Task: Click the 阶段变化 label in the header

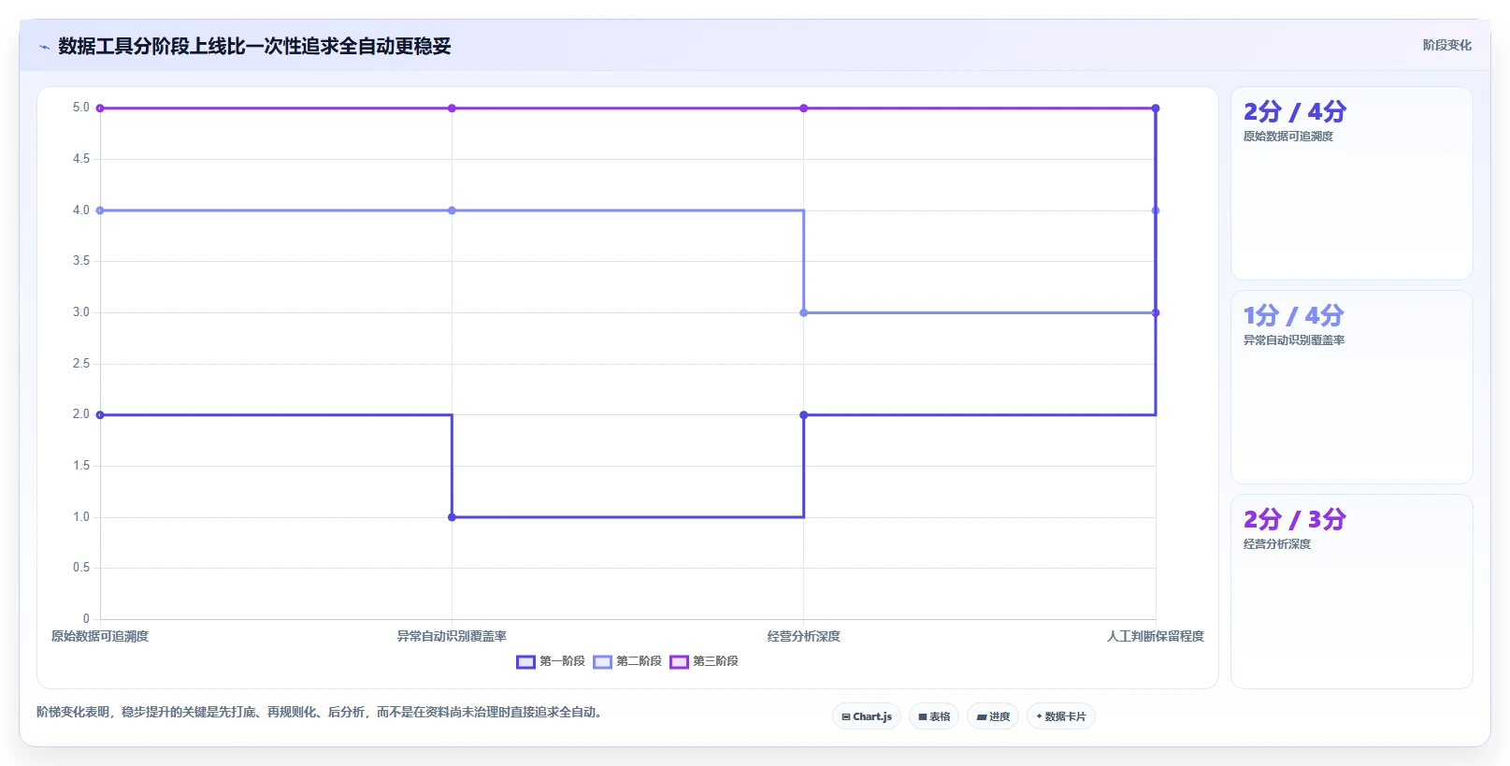Action: click(1446, 45)
